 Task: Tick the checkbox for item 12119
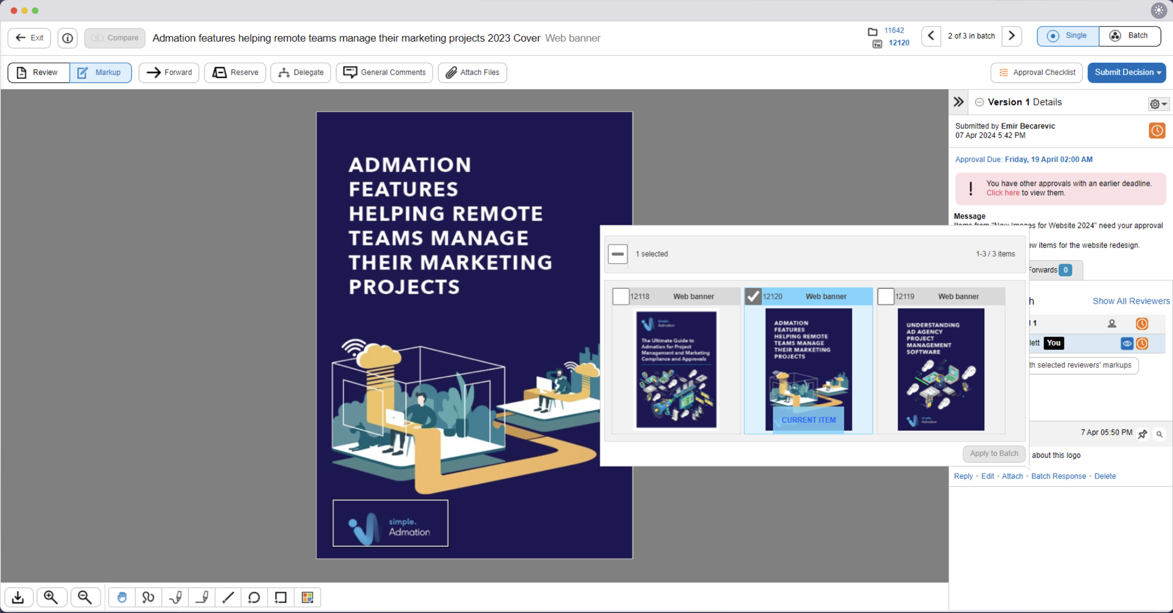(885, 297)
